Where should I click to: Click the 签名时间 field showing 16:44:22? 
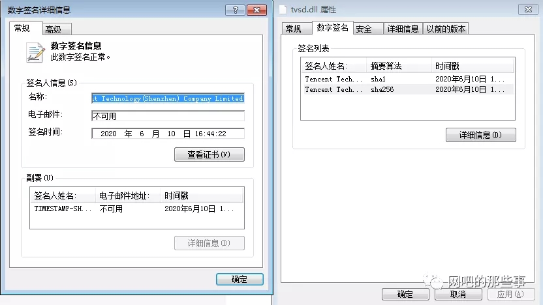click(168, 134)
